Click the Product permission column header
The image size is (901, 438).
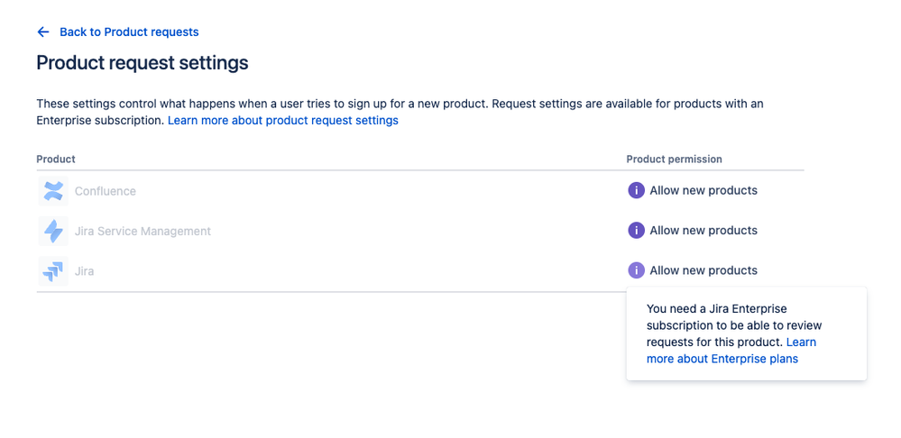pyautogui.click(x=674, y=159)
